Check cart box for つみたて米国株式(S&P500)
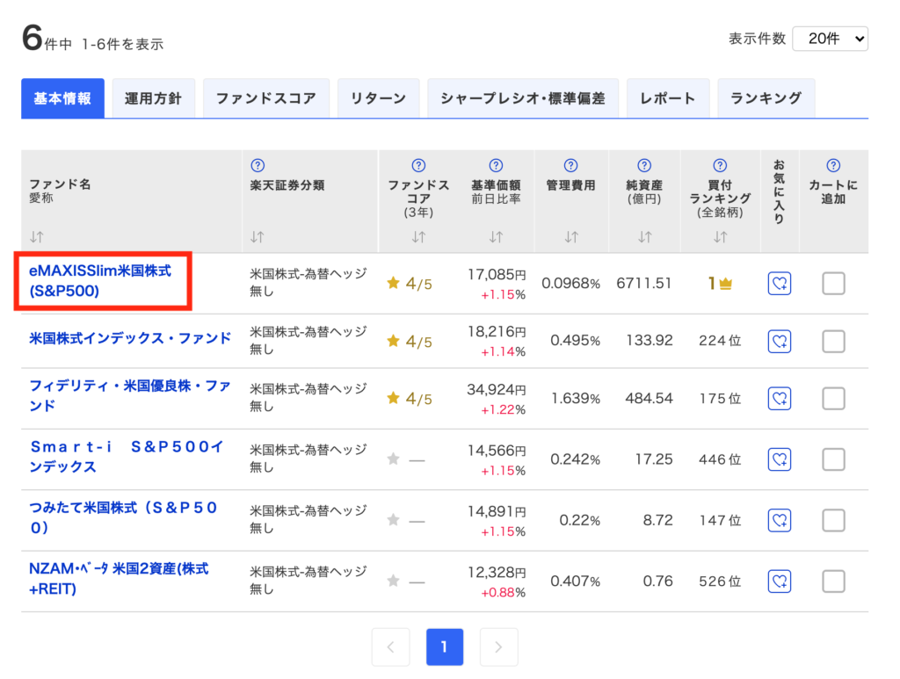 tap(833, 520)
